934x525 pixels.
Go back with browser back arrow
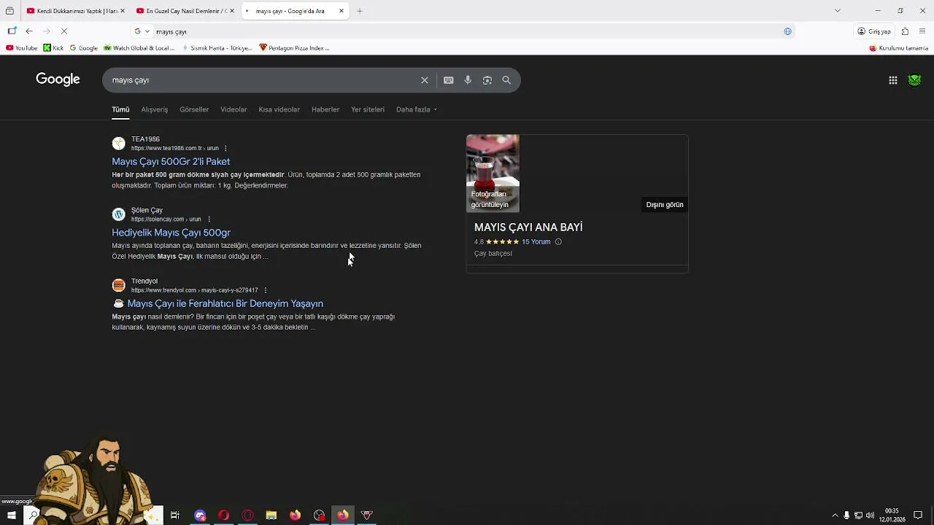point(28,31)
